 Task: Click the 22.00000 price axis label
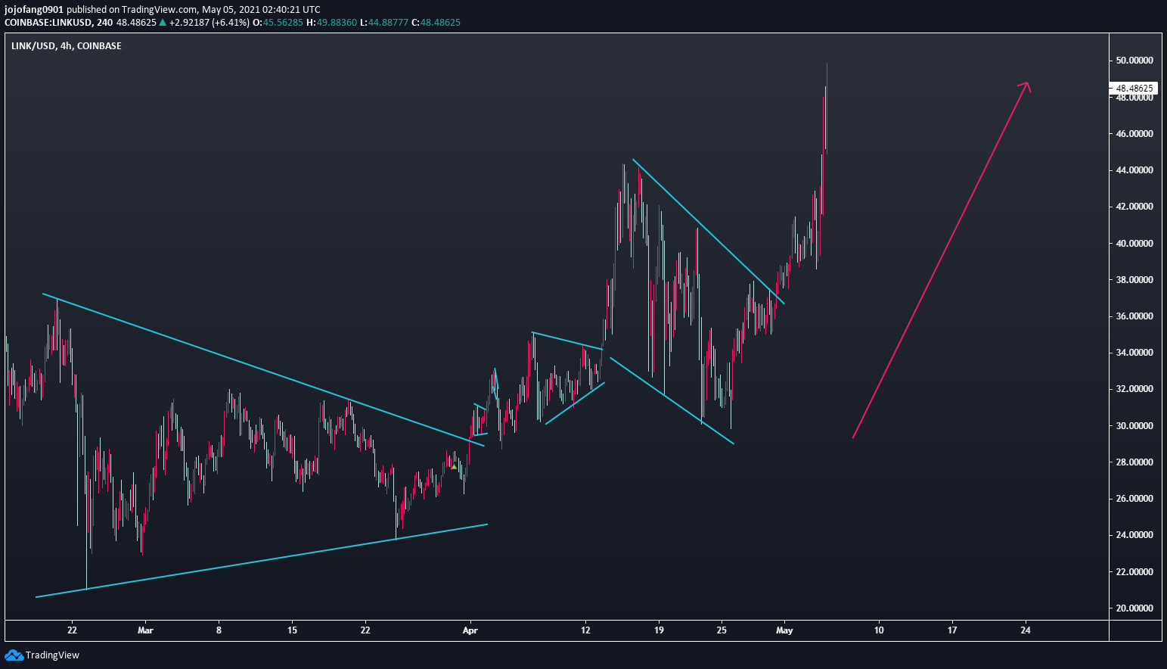click(1134, 572)
